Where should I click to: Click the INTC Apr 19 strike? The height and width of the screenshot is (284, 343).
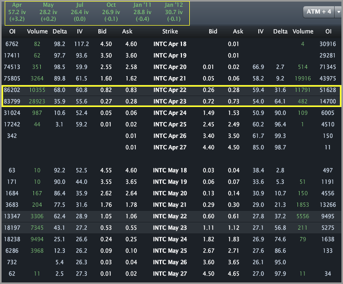point(170,55)
